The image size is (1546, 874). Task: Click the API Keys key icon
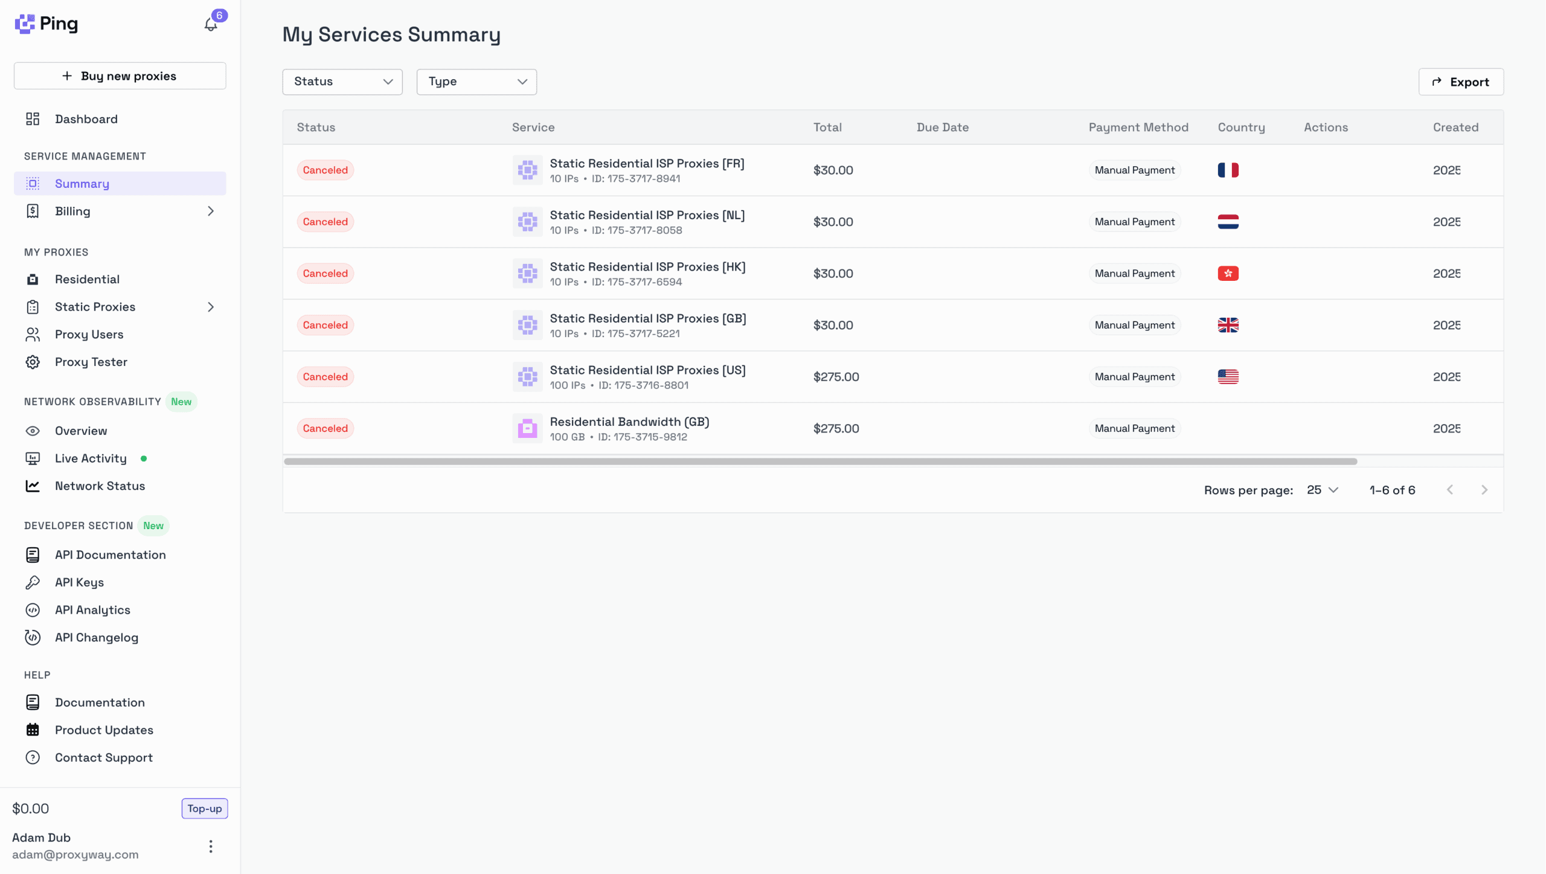click(33, 582)
